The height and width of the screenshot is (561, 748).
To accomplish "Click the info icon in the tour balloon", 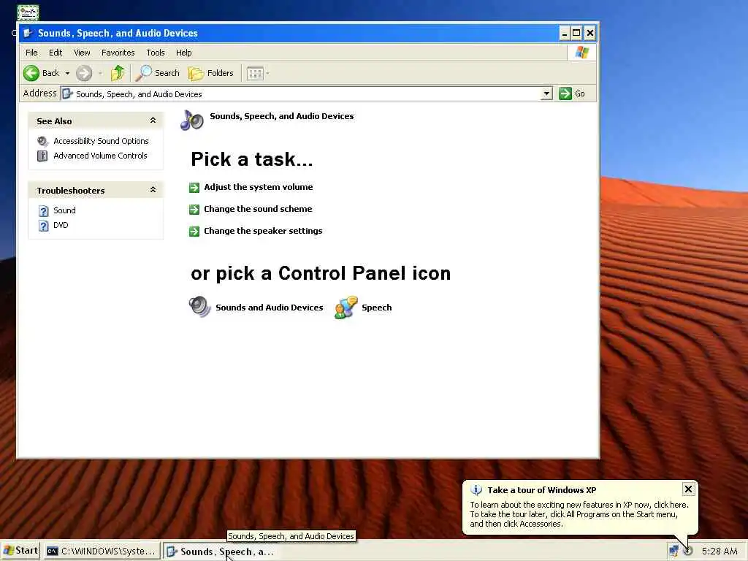I will 476,490.
